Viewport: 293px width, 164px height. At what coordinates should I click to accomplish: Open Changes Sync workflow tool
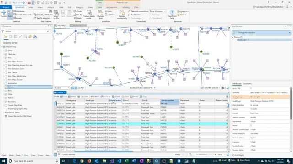pos(100,15)
